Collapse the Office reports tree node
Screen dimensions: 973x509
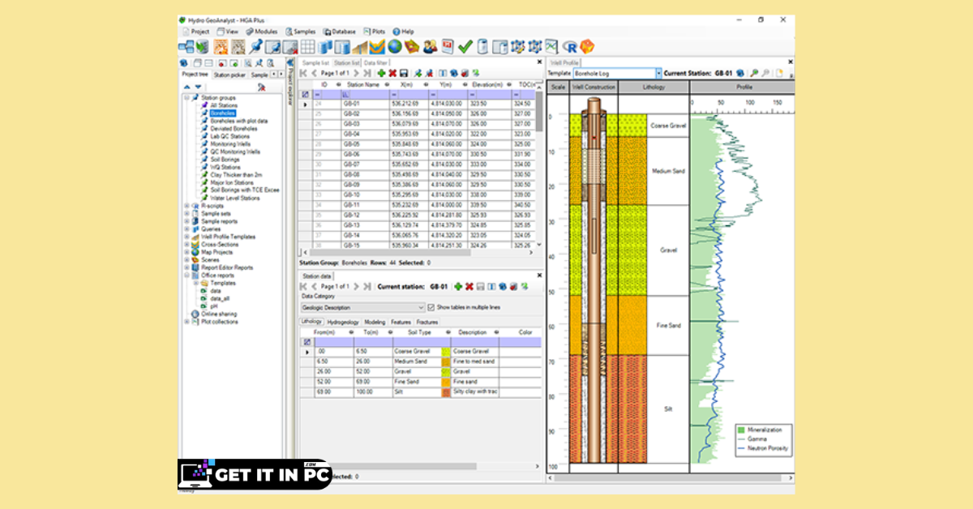(186, 276)
